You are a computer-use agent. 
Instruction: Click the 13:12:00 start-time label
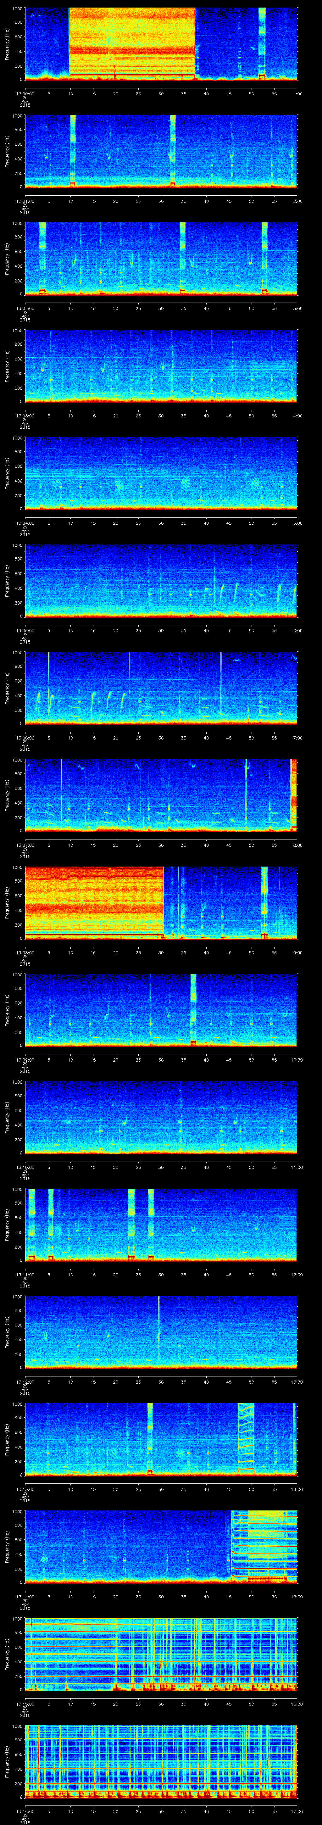(x=25, y=1381)
